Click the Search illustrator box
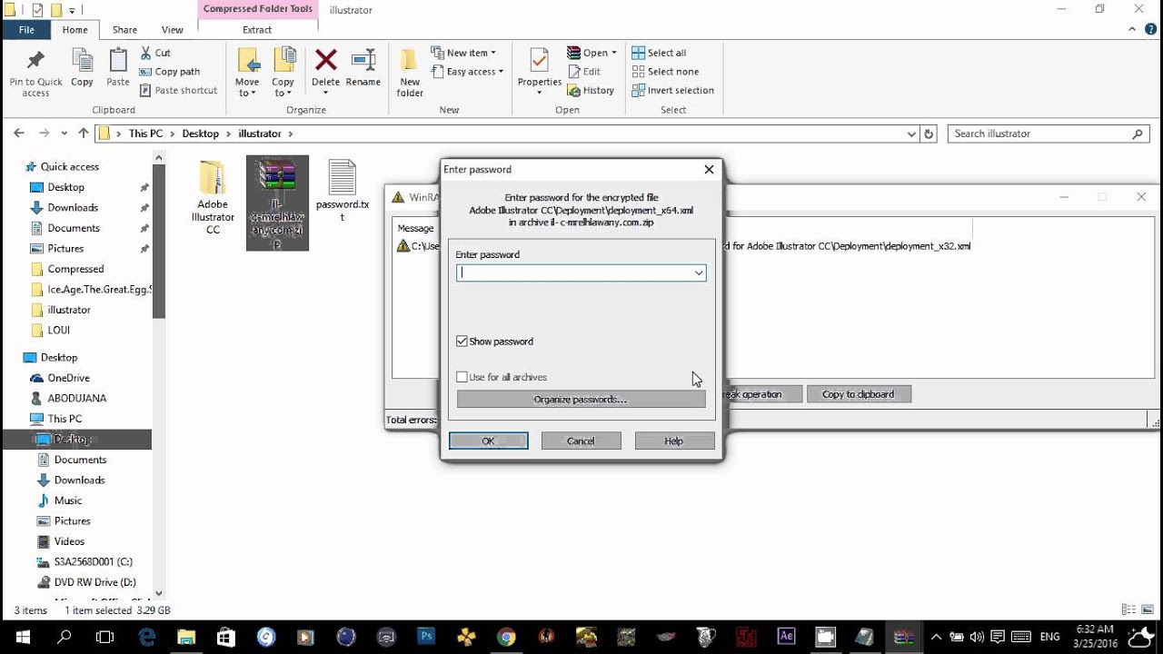The width and height of the screenshot is (1163, 654). [x=1049, y=134]
